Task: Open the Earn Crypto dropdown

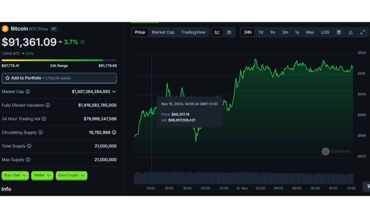Action: pyautogui.click(x=71, y=175)
